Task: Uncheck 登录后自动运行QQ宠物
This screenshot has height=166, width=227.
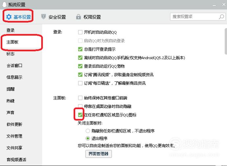Action: pyautogui.click(x=80, y=66)
